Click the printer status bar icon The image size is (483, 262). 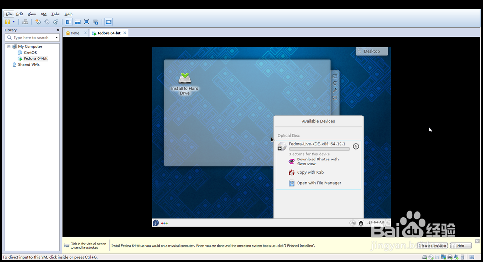click(x=450, y=257)
